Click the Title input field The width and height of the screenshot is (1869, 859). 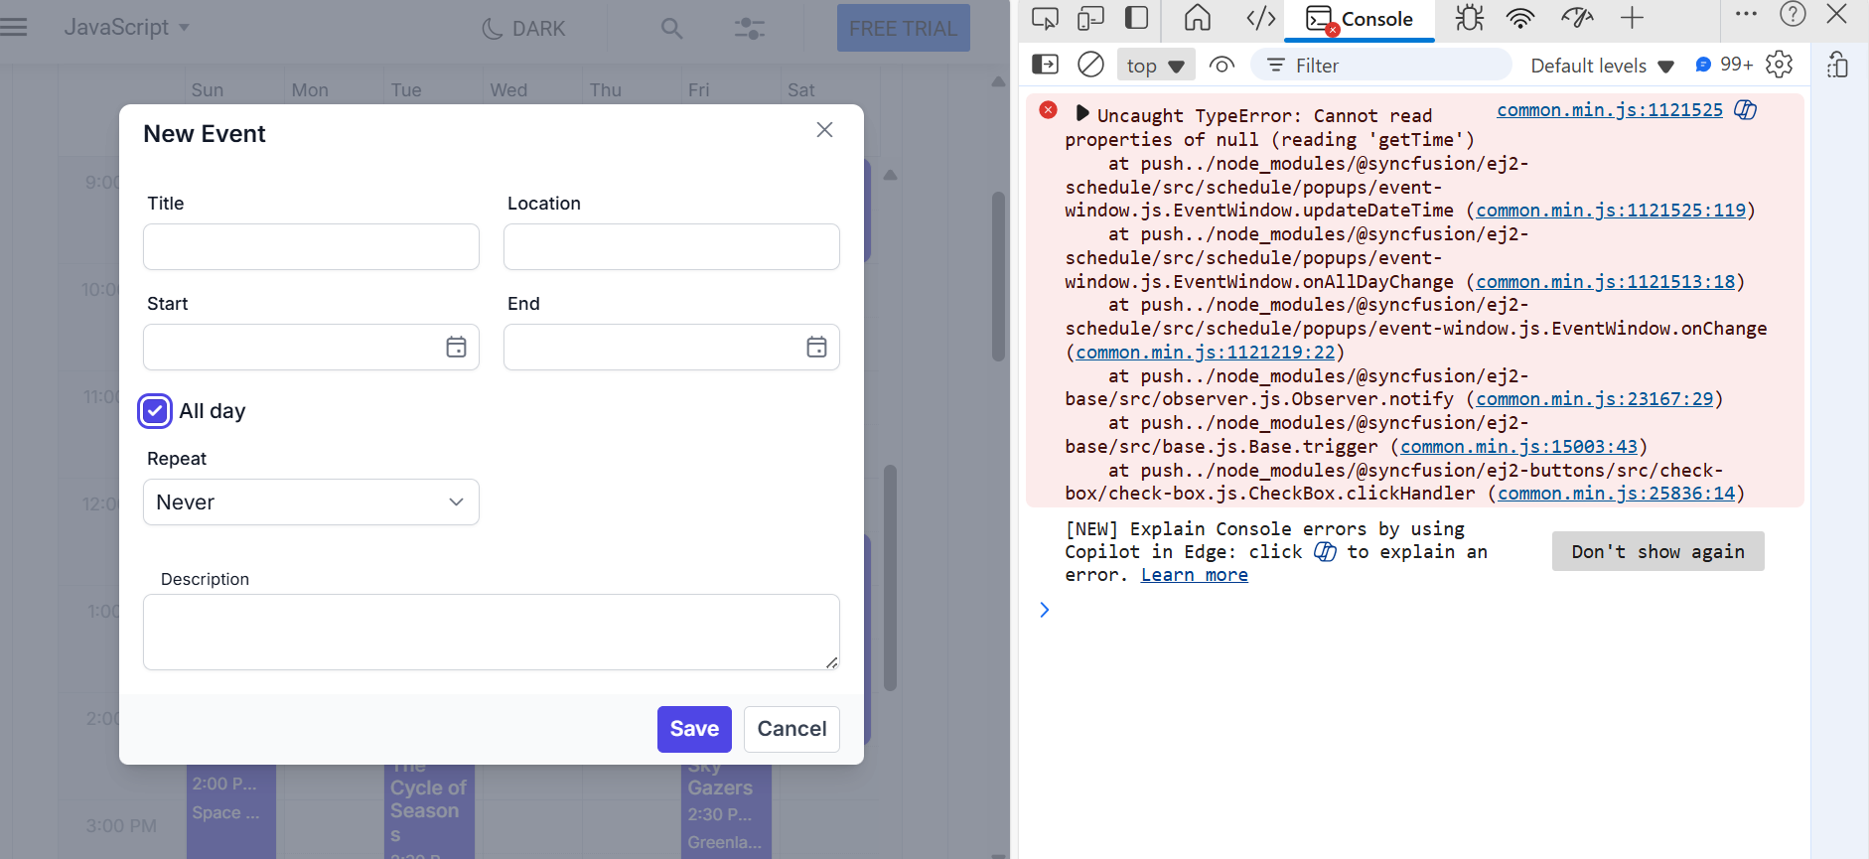point(311,246)
